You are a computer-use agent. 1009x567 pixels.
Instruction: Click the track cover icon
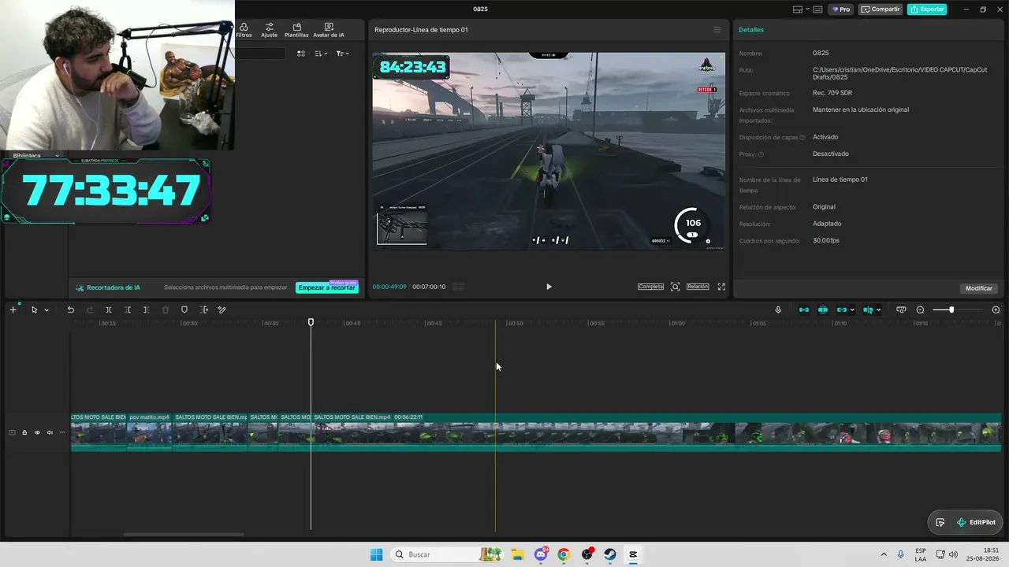click(12, 432)
